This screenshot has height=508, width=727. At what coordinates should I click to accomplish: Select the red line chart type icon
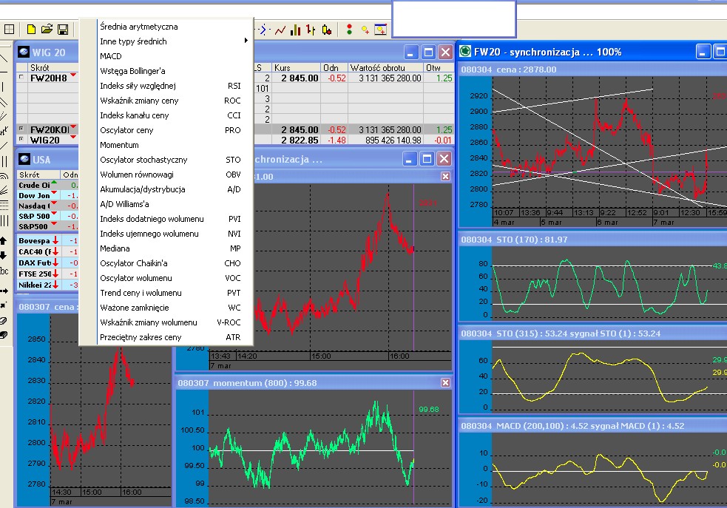tap(280, 30)
